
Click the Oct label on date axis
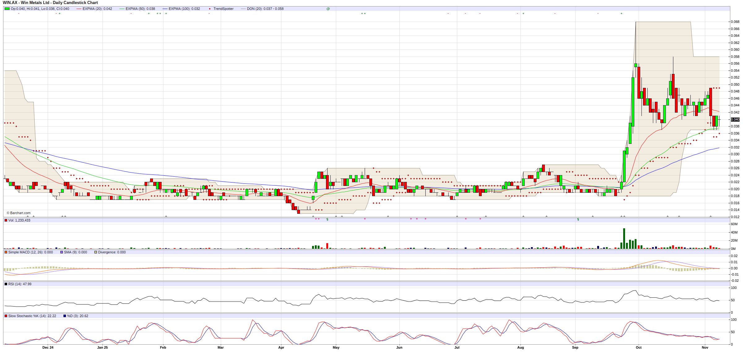[639, 347]
